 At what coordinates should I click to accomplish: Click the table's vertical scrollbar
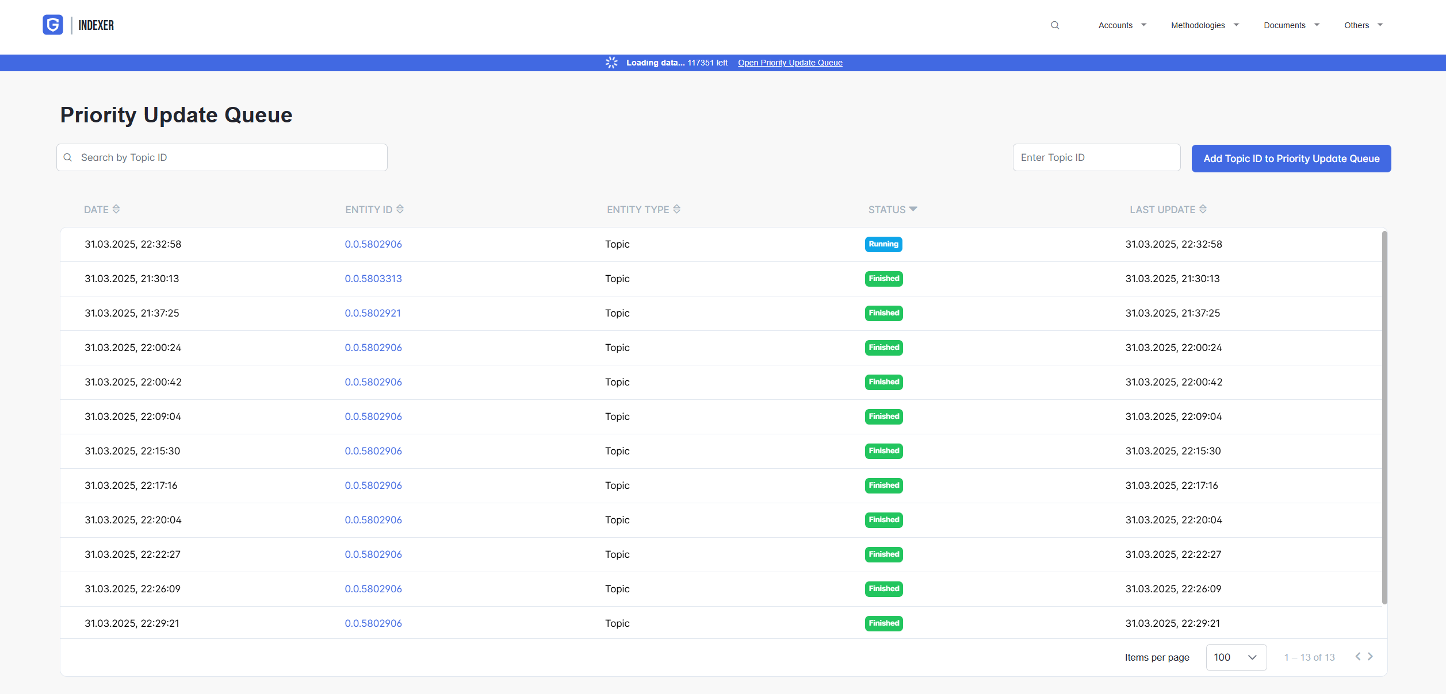click(1384, 417)
